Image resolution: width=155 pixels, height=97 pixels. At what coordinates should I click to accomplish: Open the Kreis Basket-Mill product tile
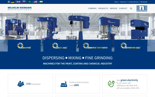(x=60, y=46)
